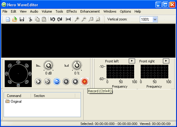This screenshot has width=177, height=127.
Task: Cut selection with scissors icon
Action: [x=30, y=19]
